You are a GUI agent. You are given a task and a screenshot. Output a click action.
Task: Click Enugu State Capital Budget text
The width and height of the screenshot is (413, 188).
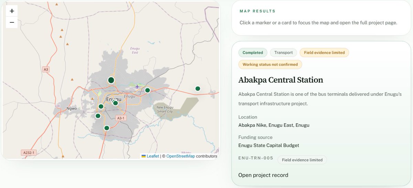(x=269, y=145)
